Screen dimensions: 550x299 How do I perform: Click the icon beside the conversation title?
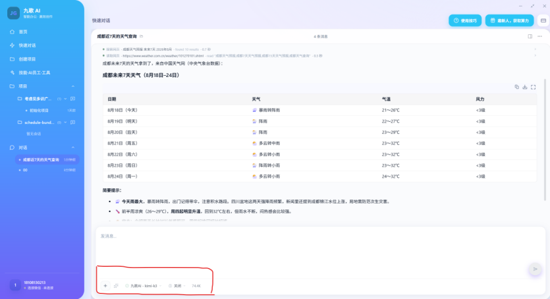pyautogui.click(x=142, y=36)
